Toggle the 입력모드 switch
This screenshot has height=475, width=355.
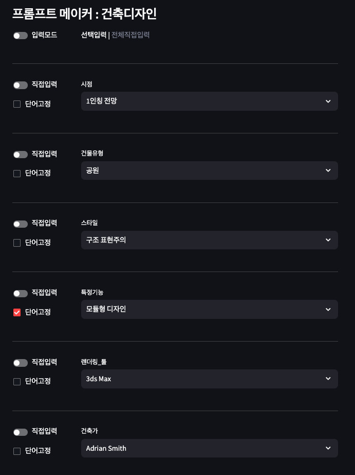pyautogui.click(x=21, y=36)
